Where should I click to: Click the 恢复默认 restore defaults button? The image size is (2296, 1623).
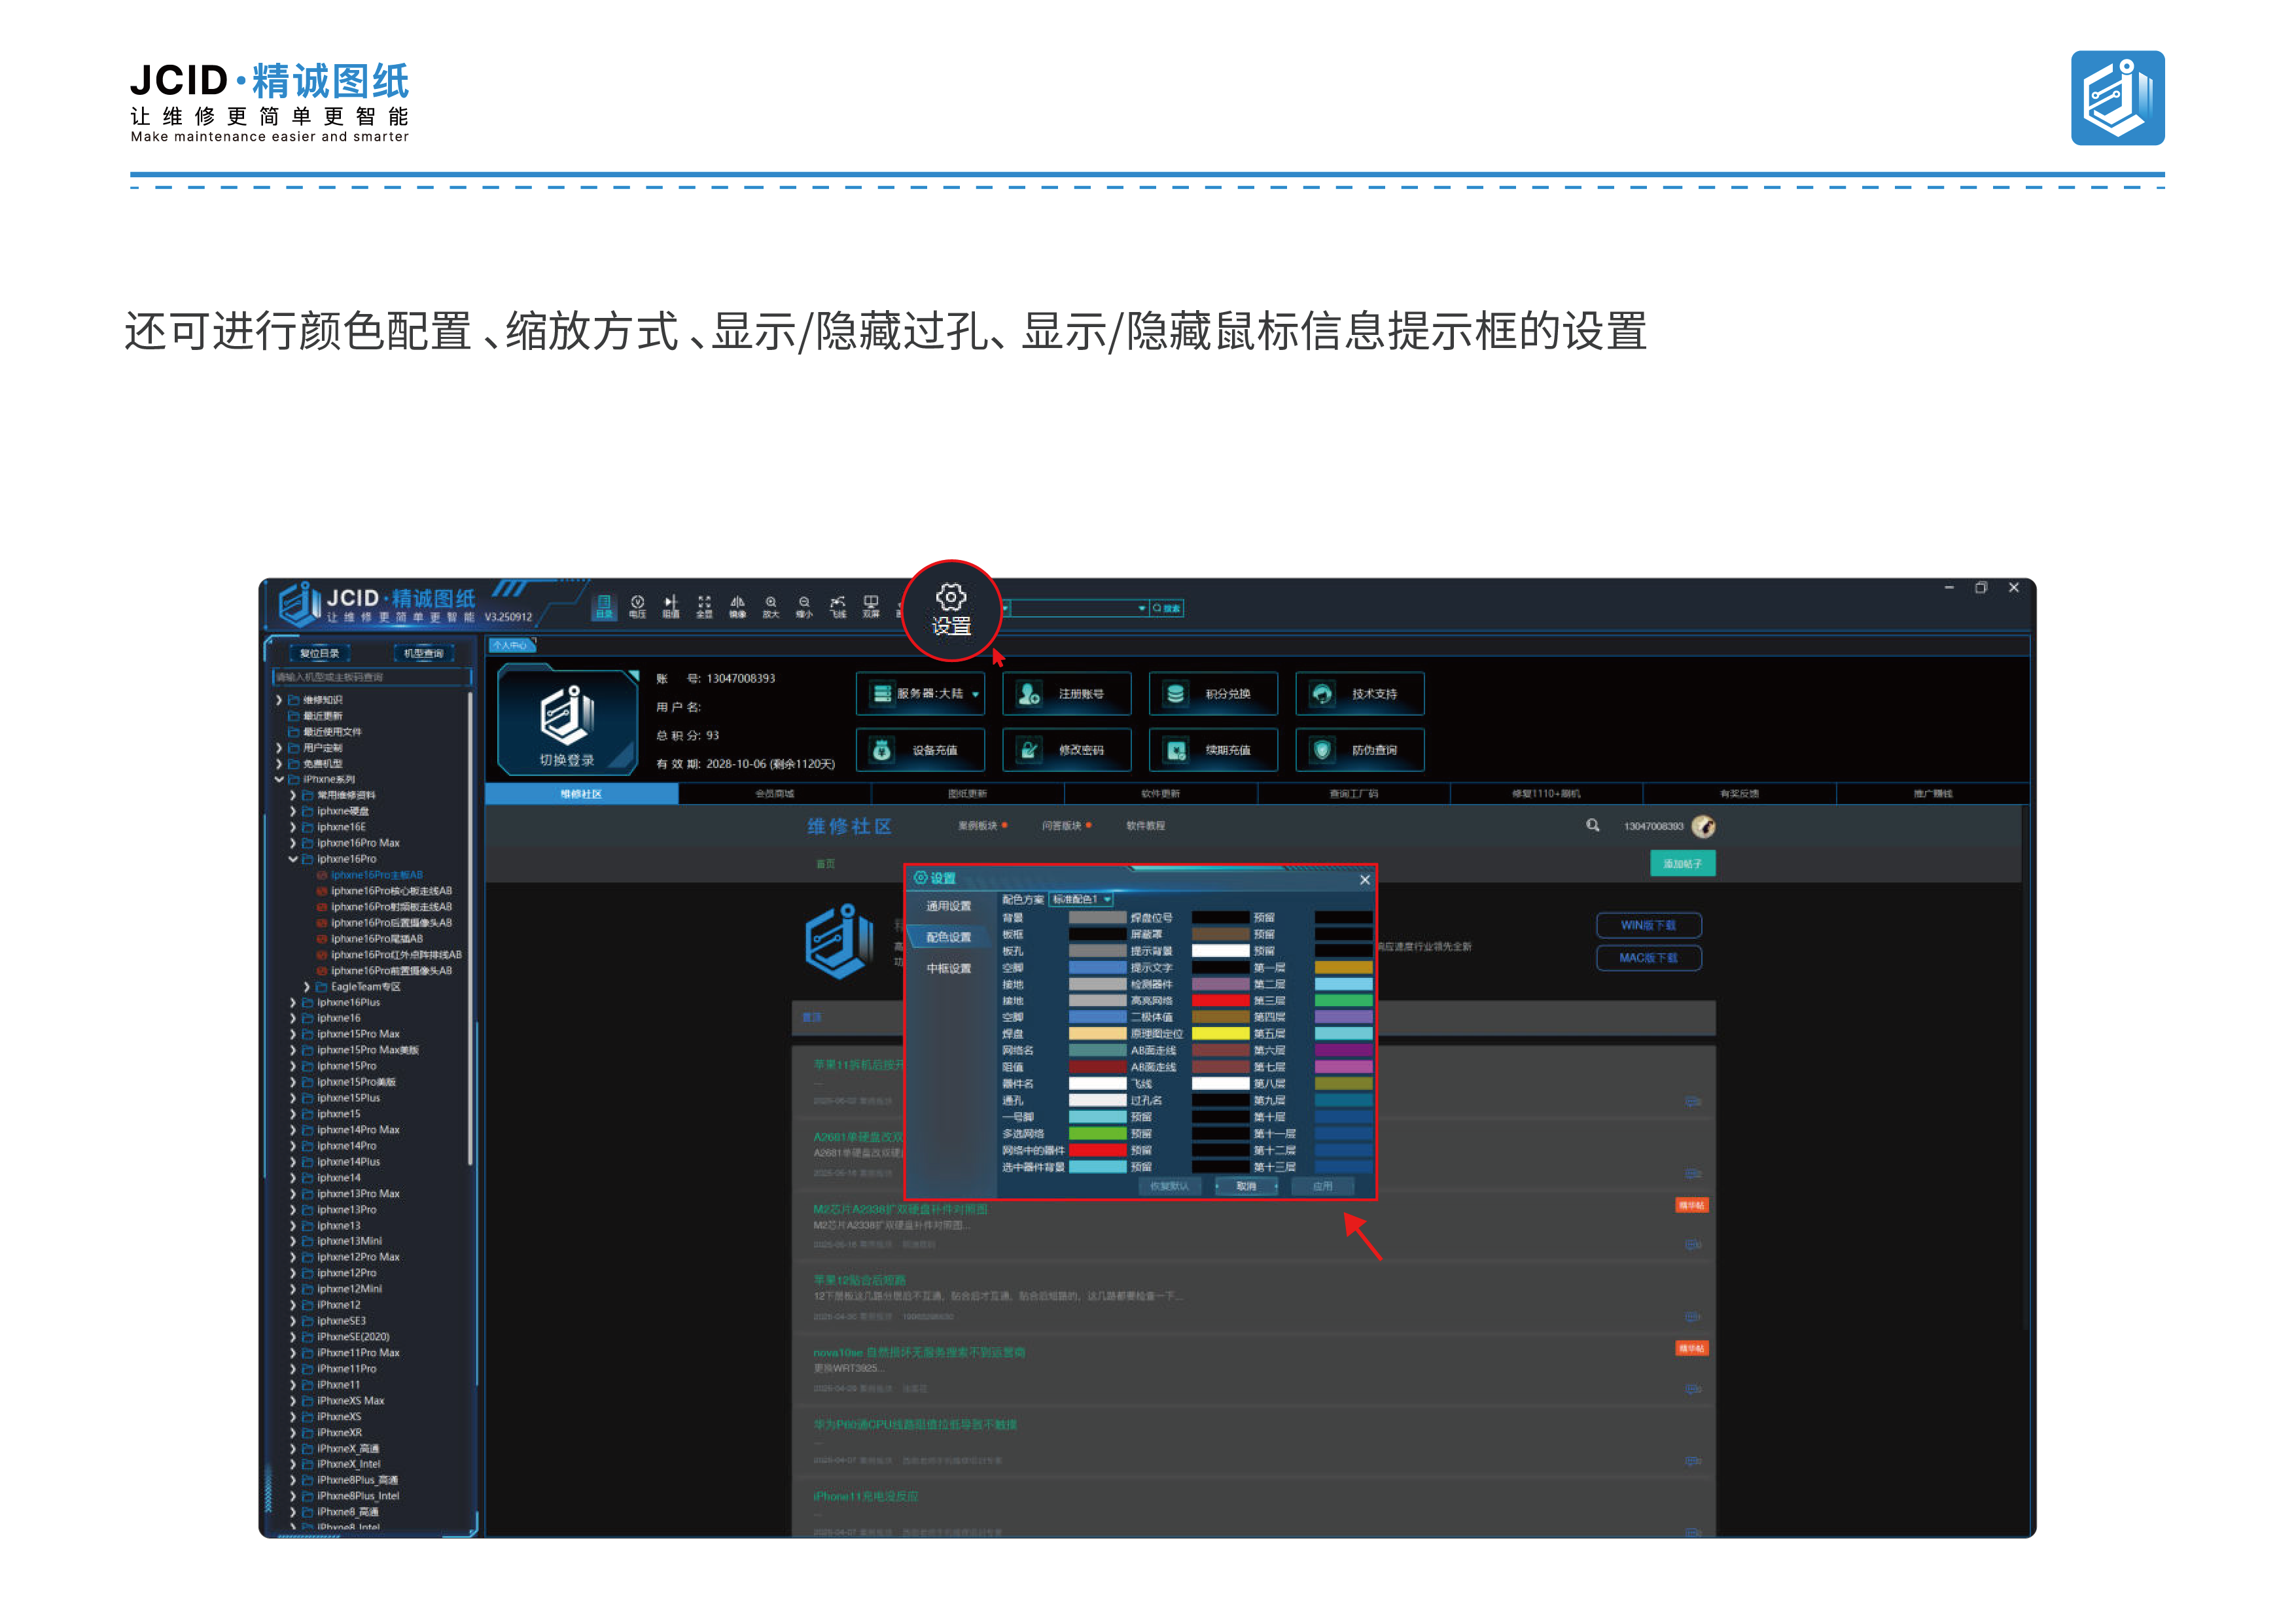pyautogui.click(x=1169, y=1186)
